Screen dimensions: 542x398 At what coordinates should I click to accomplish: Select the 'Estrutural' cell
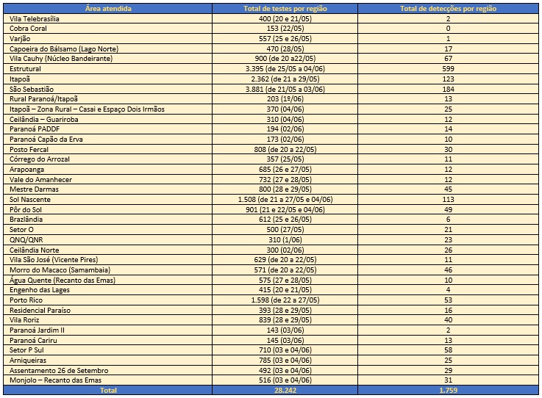[108, 69]
